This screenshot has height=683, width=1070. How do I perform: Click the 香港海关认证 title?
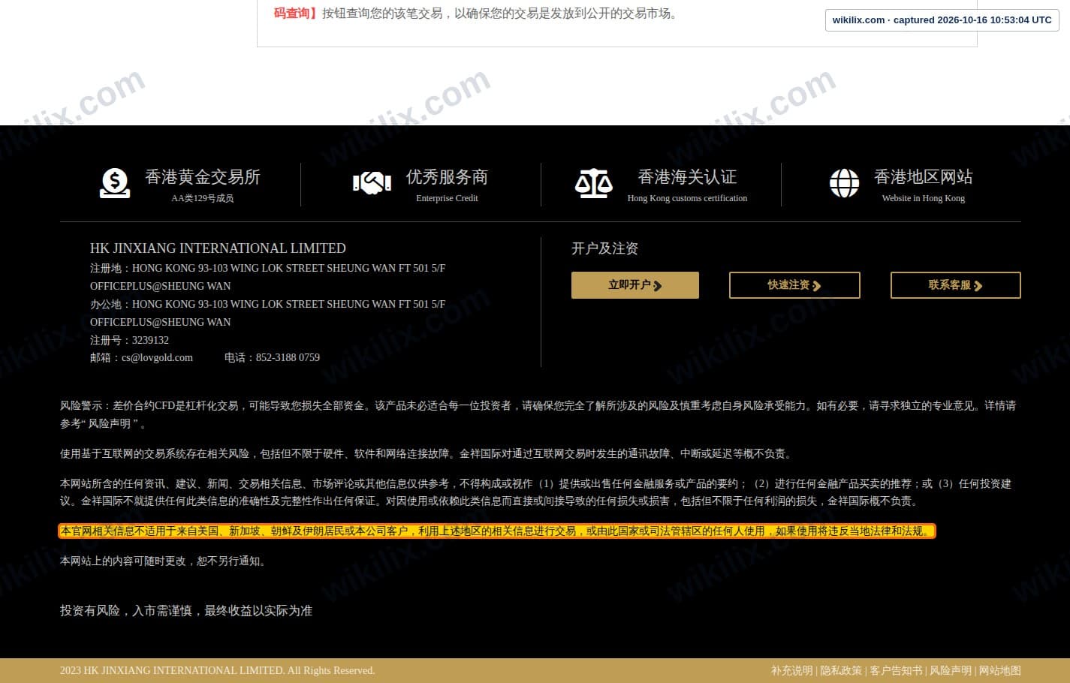point(687,177)
